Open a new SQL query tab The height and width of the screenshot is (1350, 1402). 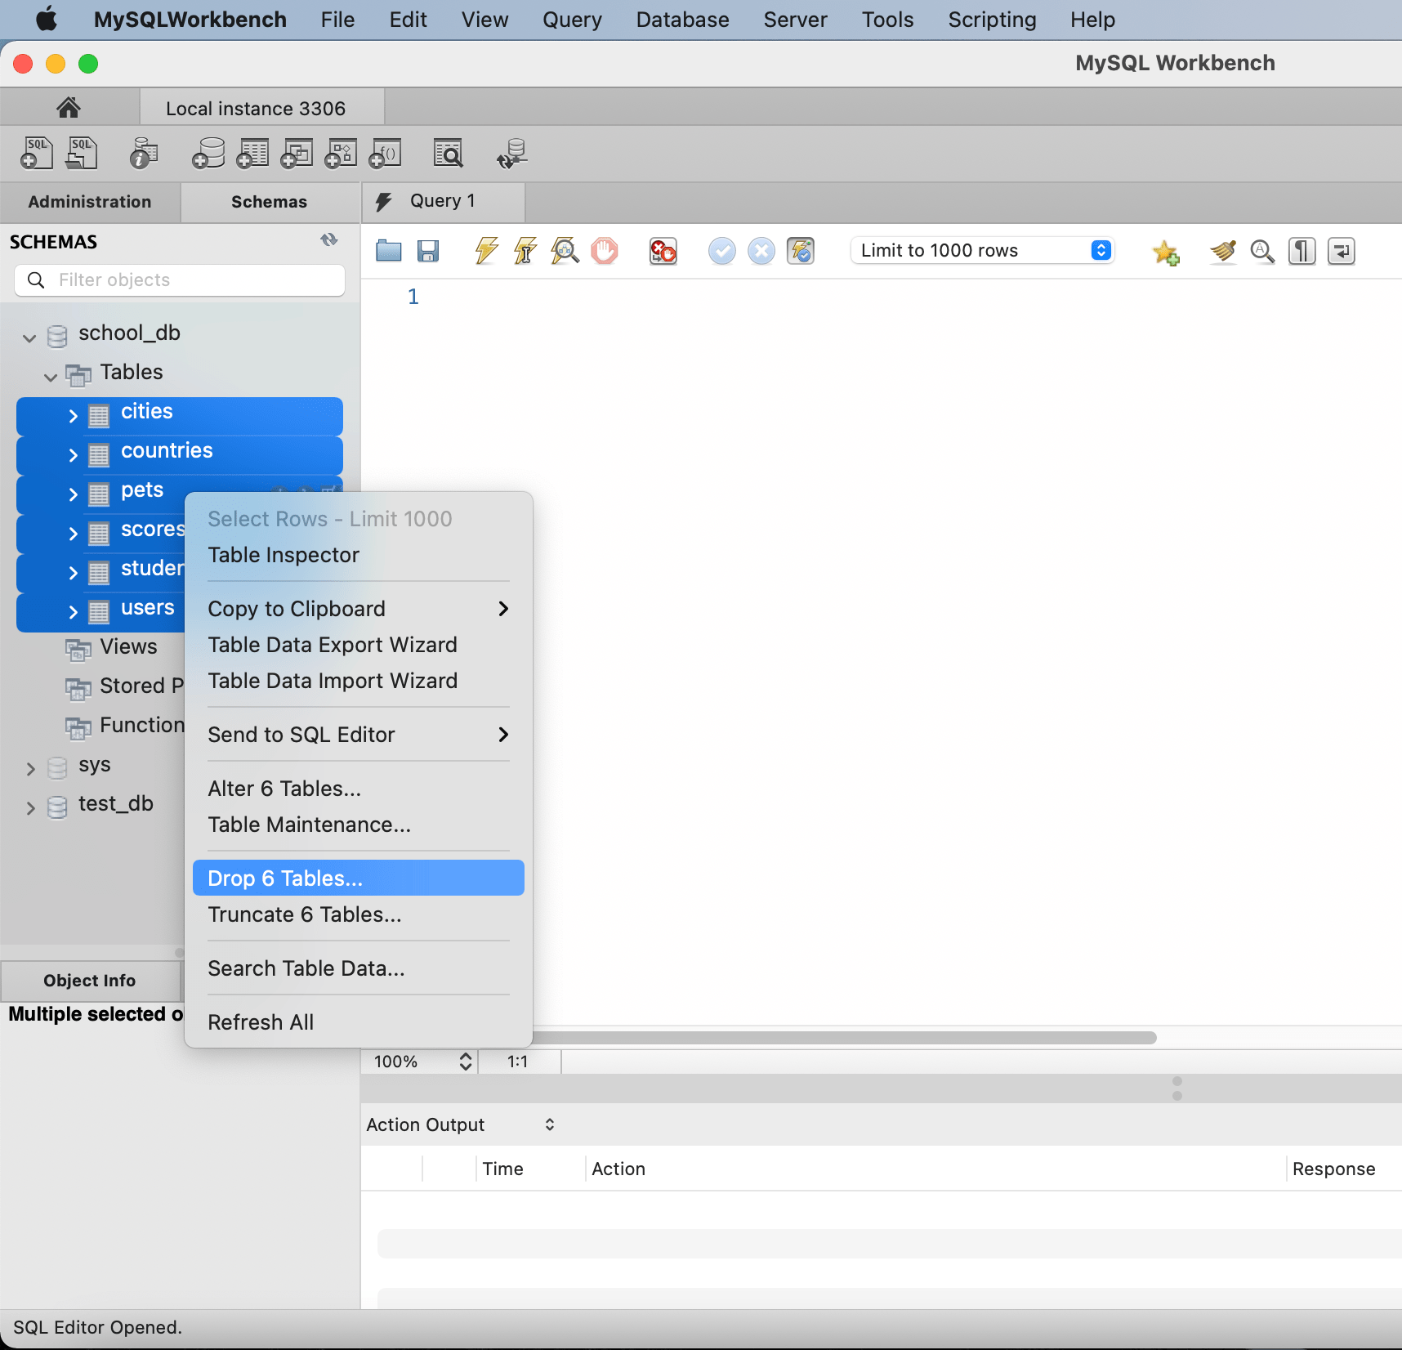coord(37,153)
